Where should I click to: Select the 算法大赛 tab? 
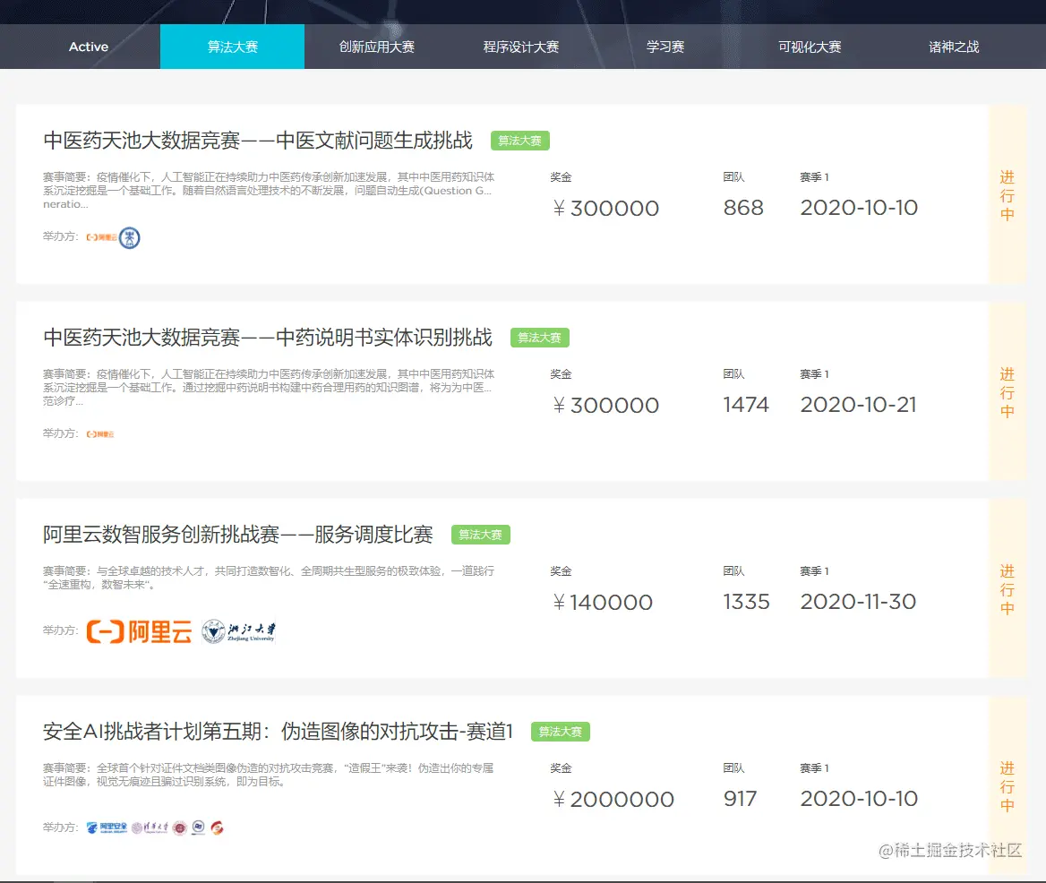(232, 47)
